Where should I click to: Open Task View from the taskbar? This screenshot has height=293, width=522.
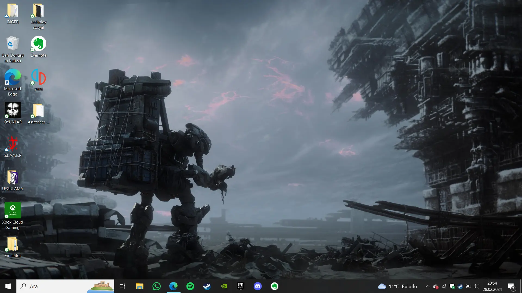122,286
